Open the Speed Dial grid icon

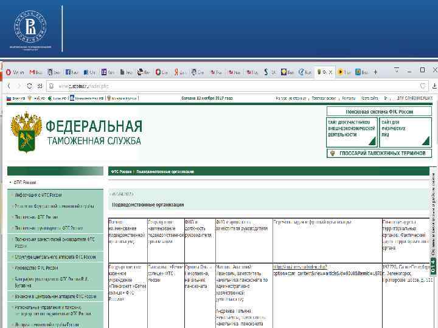(x=40, y=86)
